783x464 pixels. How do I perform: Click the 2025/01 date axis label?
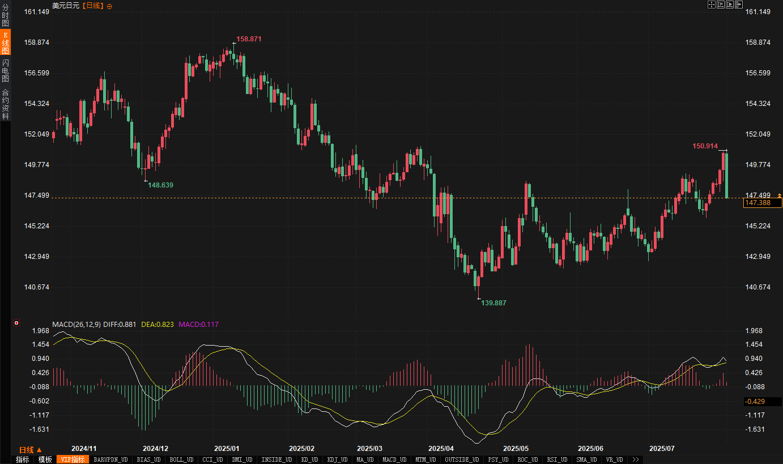tap(227, 448)
